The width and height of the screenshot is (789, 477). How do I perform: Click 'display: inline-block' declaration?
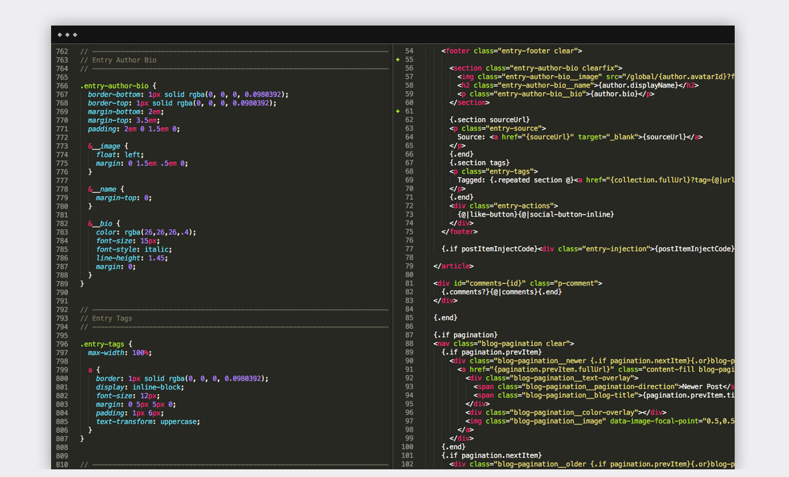pos(140,387)
